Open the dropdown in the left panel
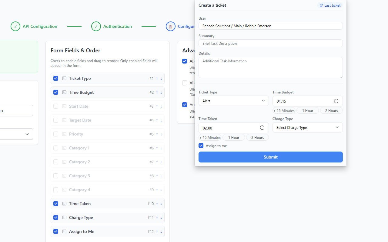Image resolution: width=388 pixels, height=242 pixels. 17,134
